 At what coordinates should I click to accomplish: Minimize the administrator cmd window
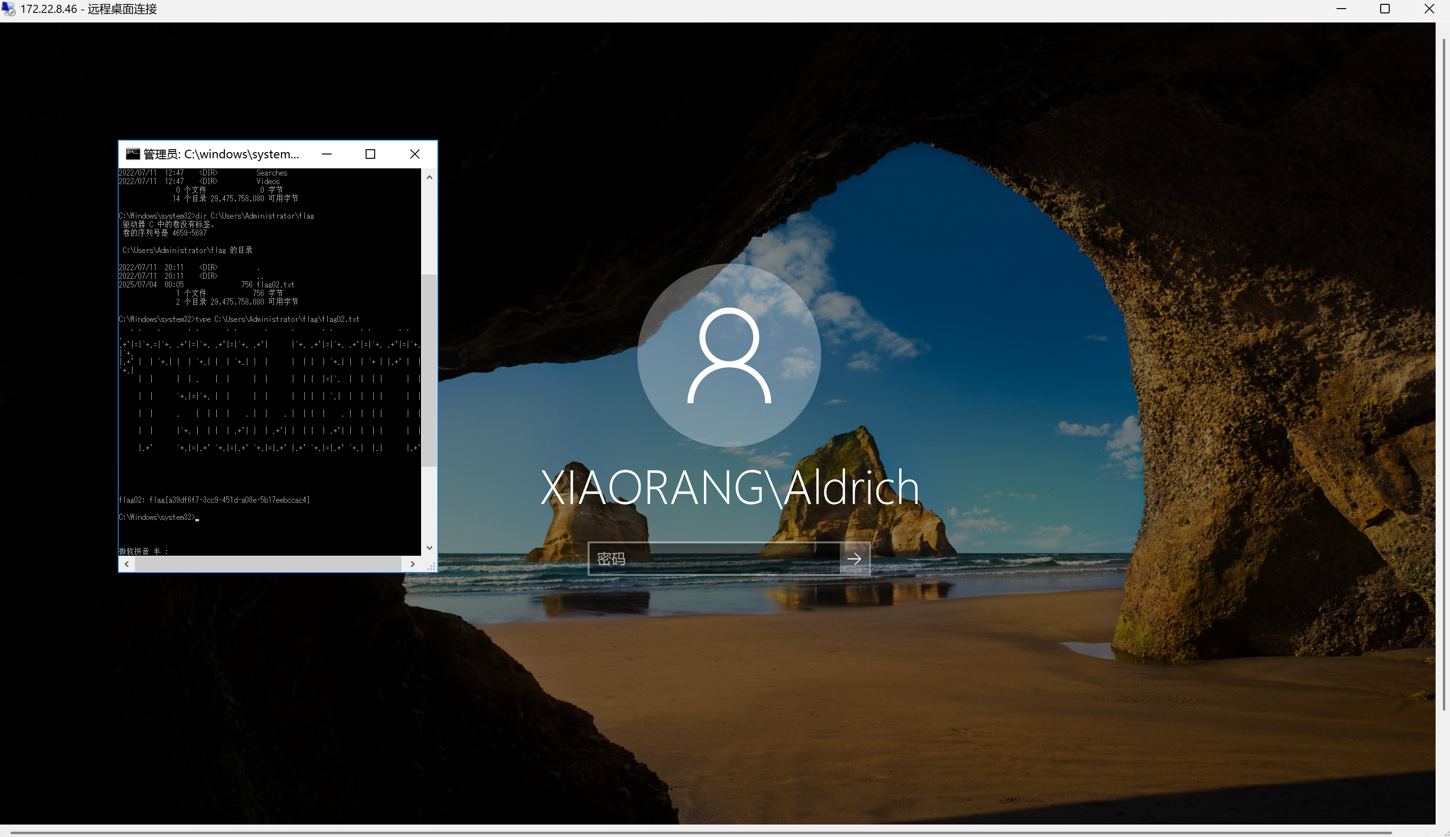[x=327, y=154]
